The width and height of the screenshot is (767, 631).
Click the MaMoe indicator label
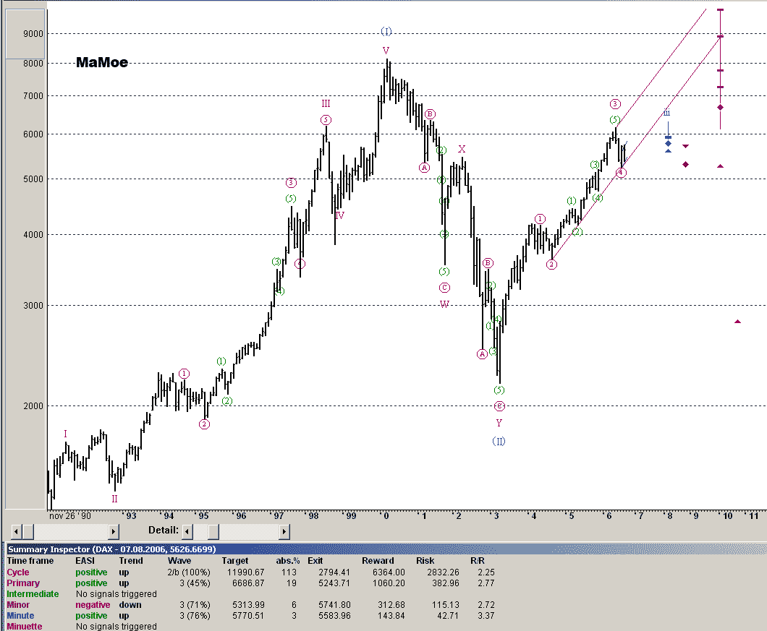101,63
